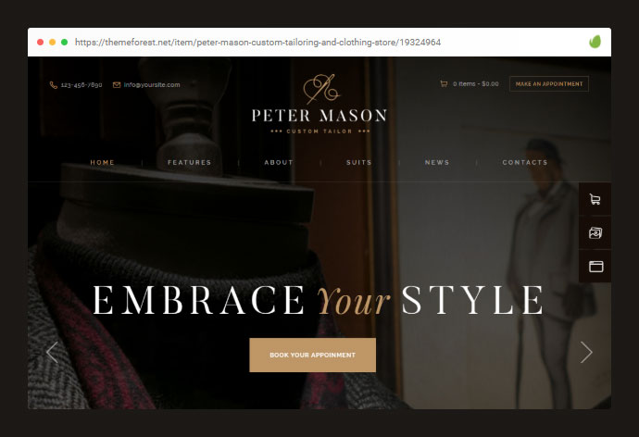Open the Home menu item
Image resolution: width=639 pixels, height=437 pixels.
click(x=102, y=162)
